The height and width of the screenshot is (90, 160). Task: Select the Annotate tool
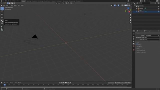click(2, 27)
